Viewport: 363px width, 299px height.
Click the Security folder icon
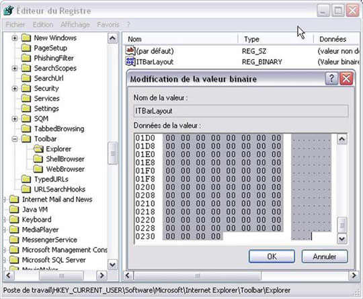click(x=26, y=88)
